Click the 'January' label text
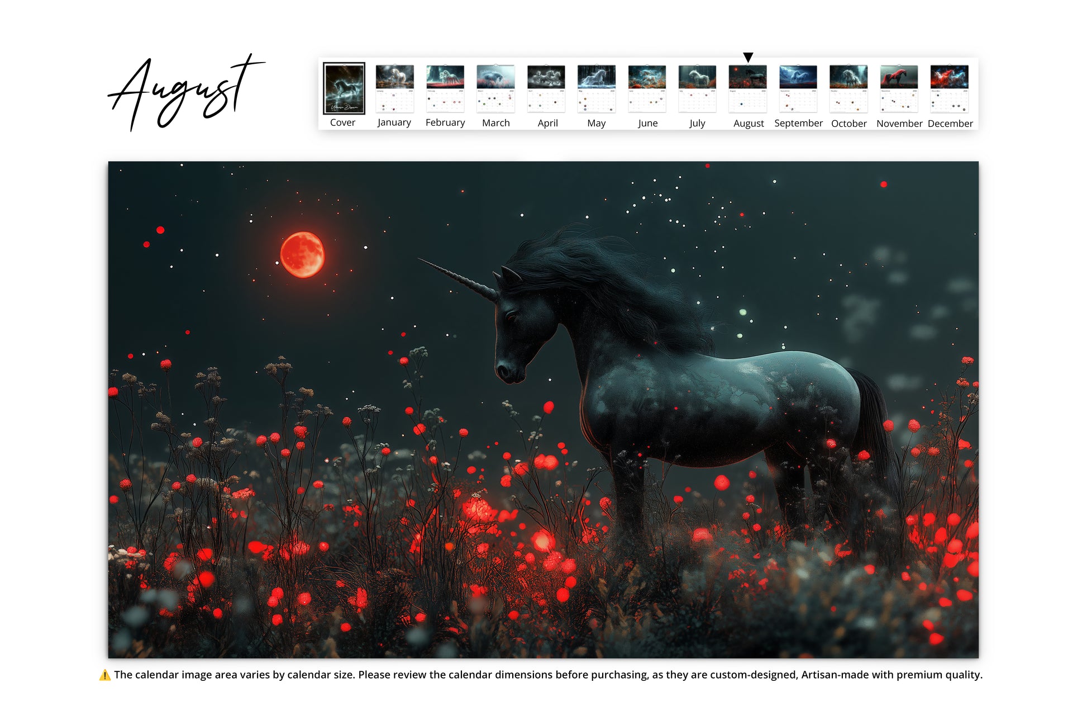This screenshot has height=725, width=1087. click(x=394, y=122)
